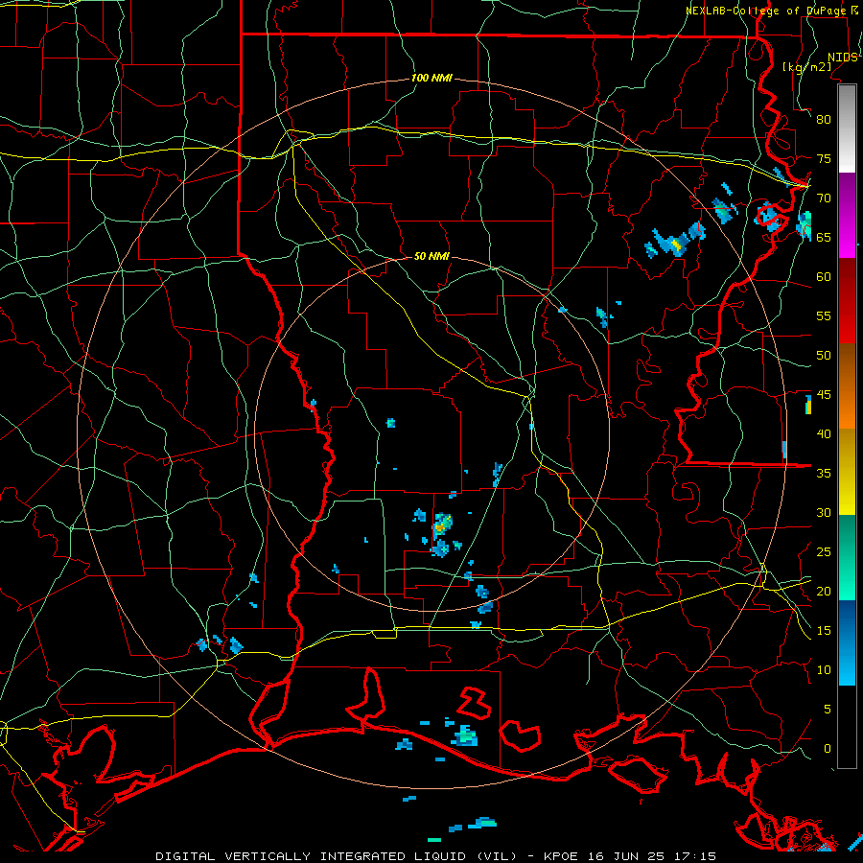Viewport: 863px width, 863px height.
Task: Click the 10 scale value
Action: 824,670
